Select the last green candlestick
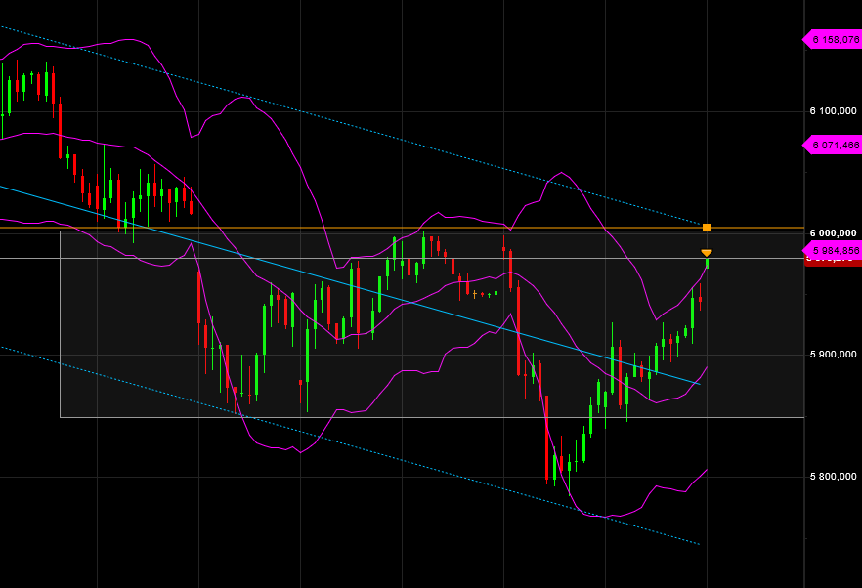The image size is (862, 588). 707,264
